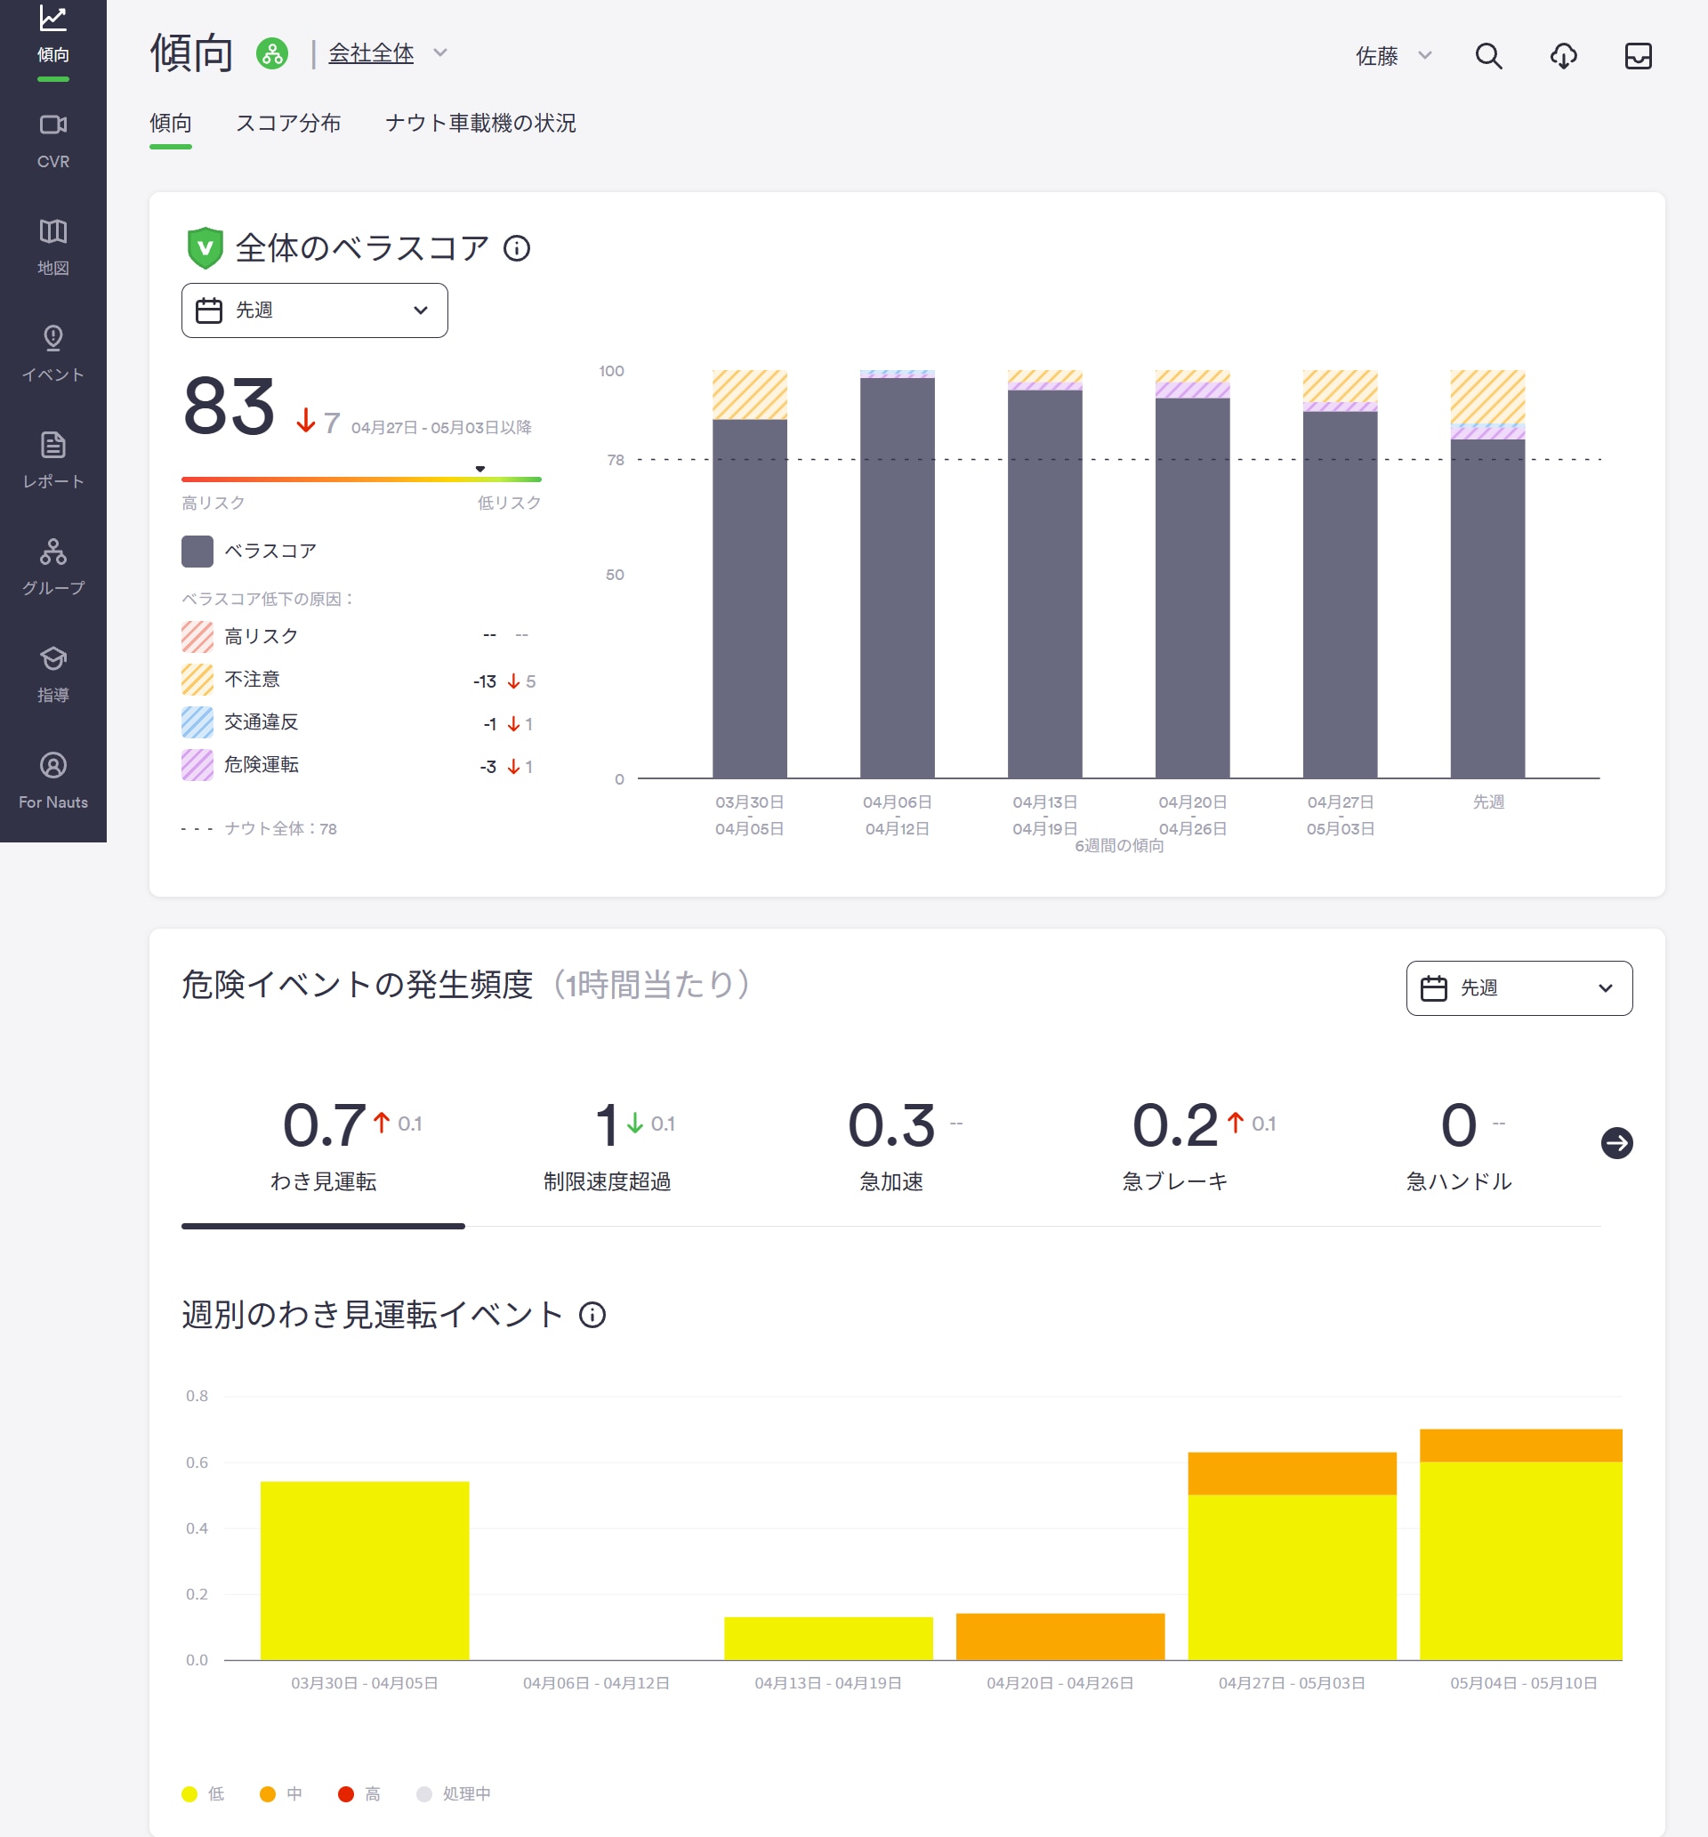This screenshot has height=1837, width=1708.
Task: Click the green group icon beside 傾向 title
Action: [x=271, y=53]
